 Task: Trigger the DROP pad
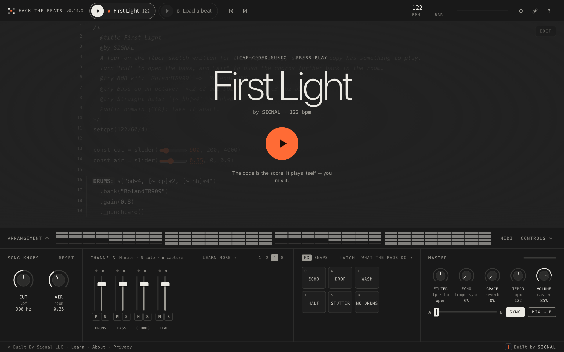click(340, 277)
